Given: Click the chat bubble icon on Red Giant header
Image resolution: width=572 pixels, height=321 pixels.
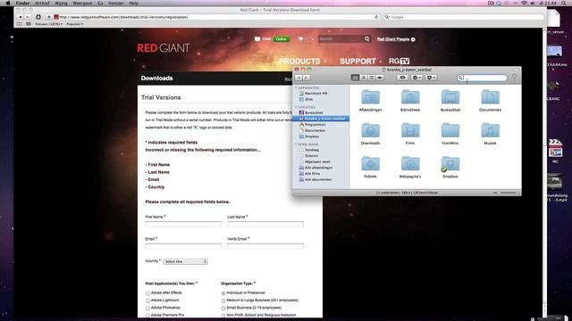Looking at the screenshot, I should (x=257, y=39).
